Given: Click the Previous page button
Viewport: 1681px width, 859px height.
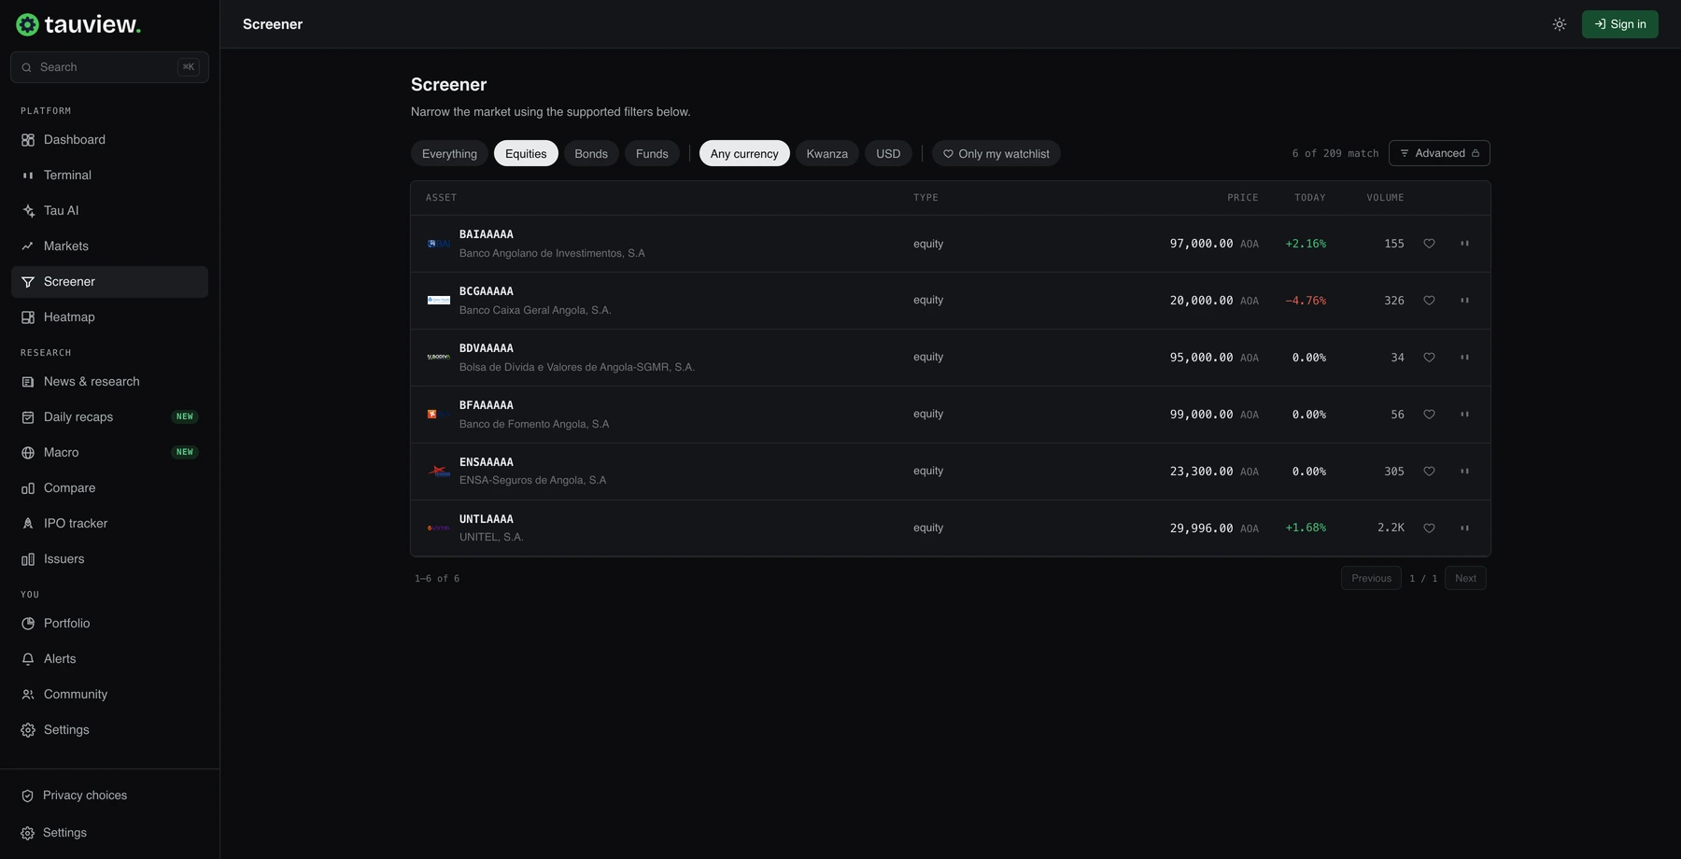Looking at the screenshot, I should coord(1371,579).
